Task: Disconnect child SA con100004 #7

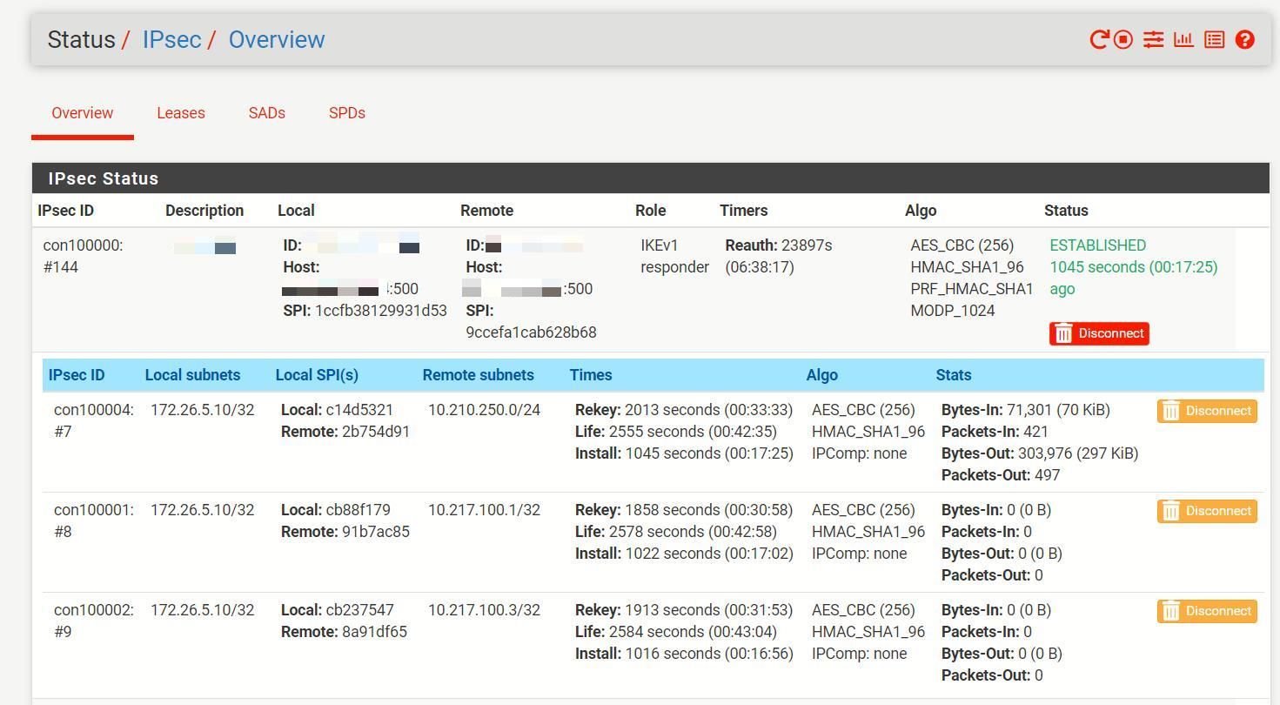Action: click(1207, 411)
